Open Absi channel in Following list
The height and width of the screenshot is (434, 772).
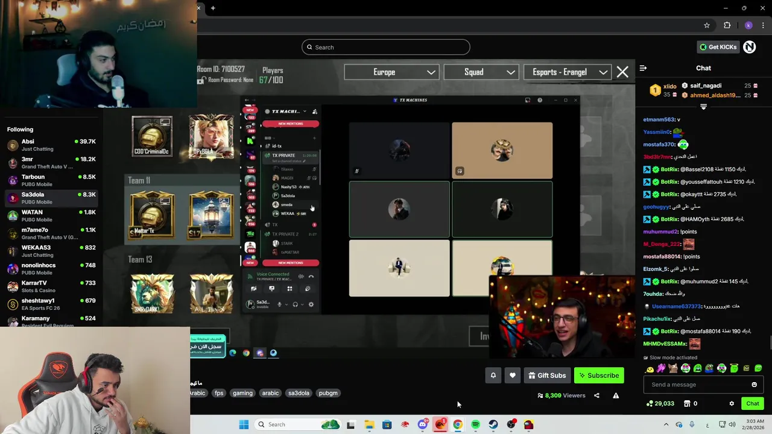tap(50, 145)
